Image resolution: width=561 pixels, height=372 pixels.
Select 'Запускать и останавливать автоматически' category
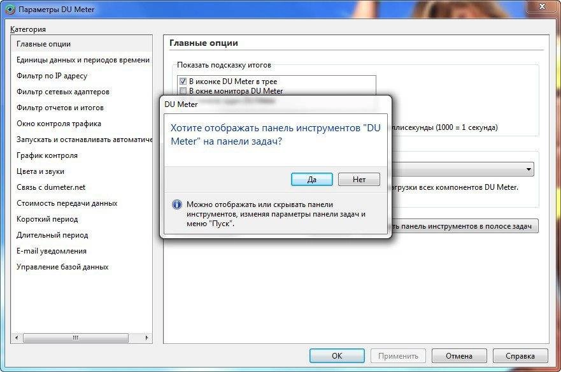[82, 139]
